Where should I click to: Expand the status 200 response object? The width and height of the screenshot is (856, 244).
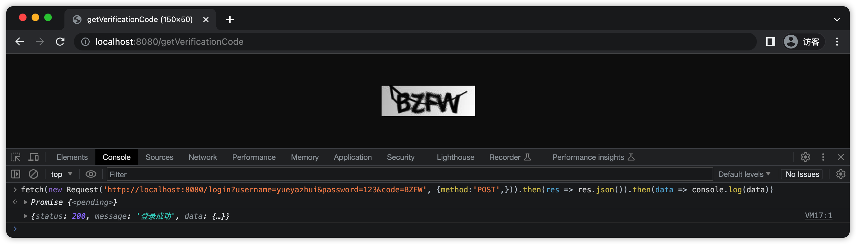point(25,216)
